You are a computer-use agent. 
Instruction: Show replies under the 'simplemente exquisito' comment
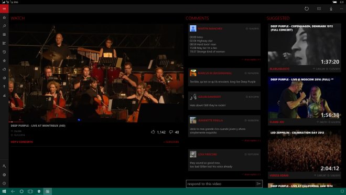[251, 140]
